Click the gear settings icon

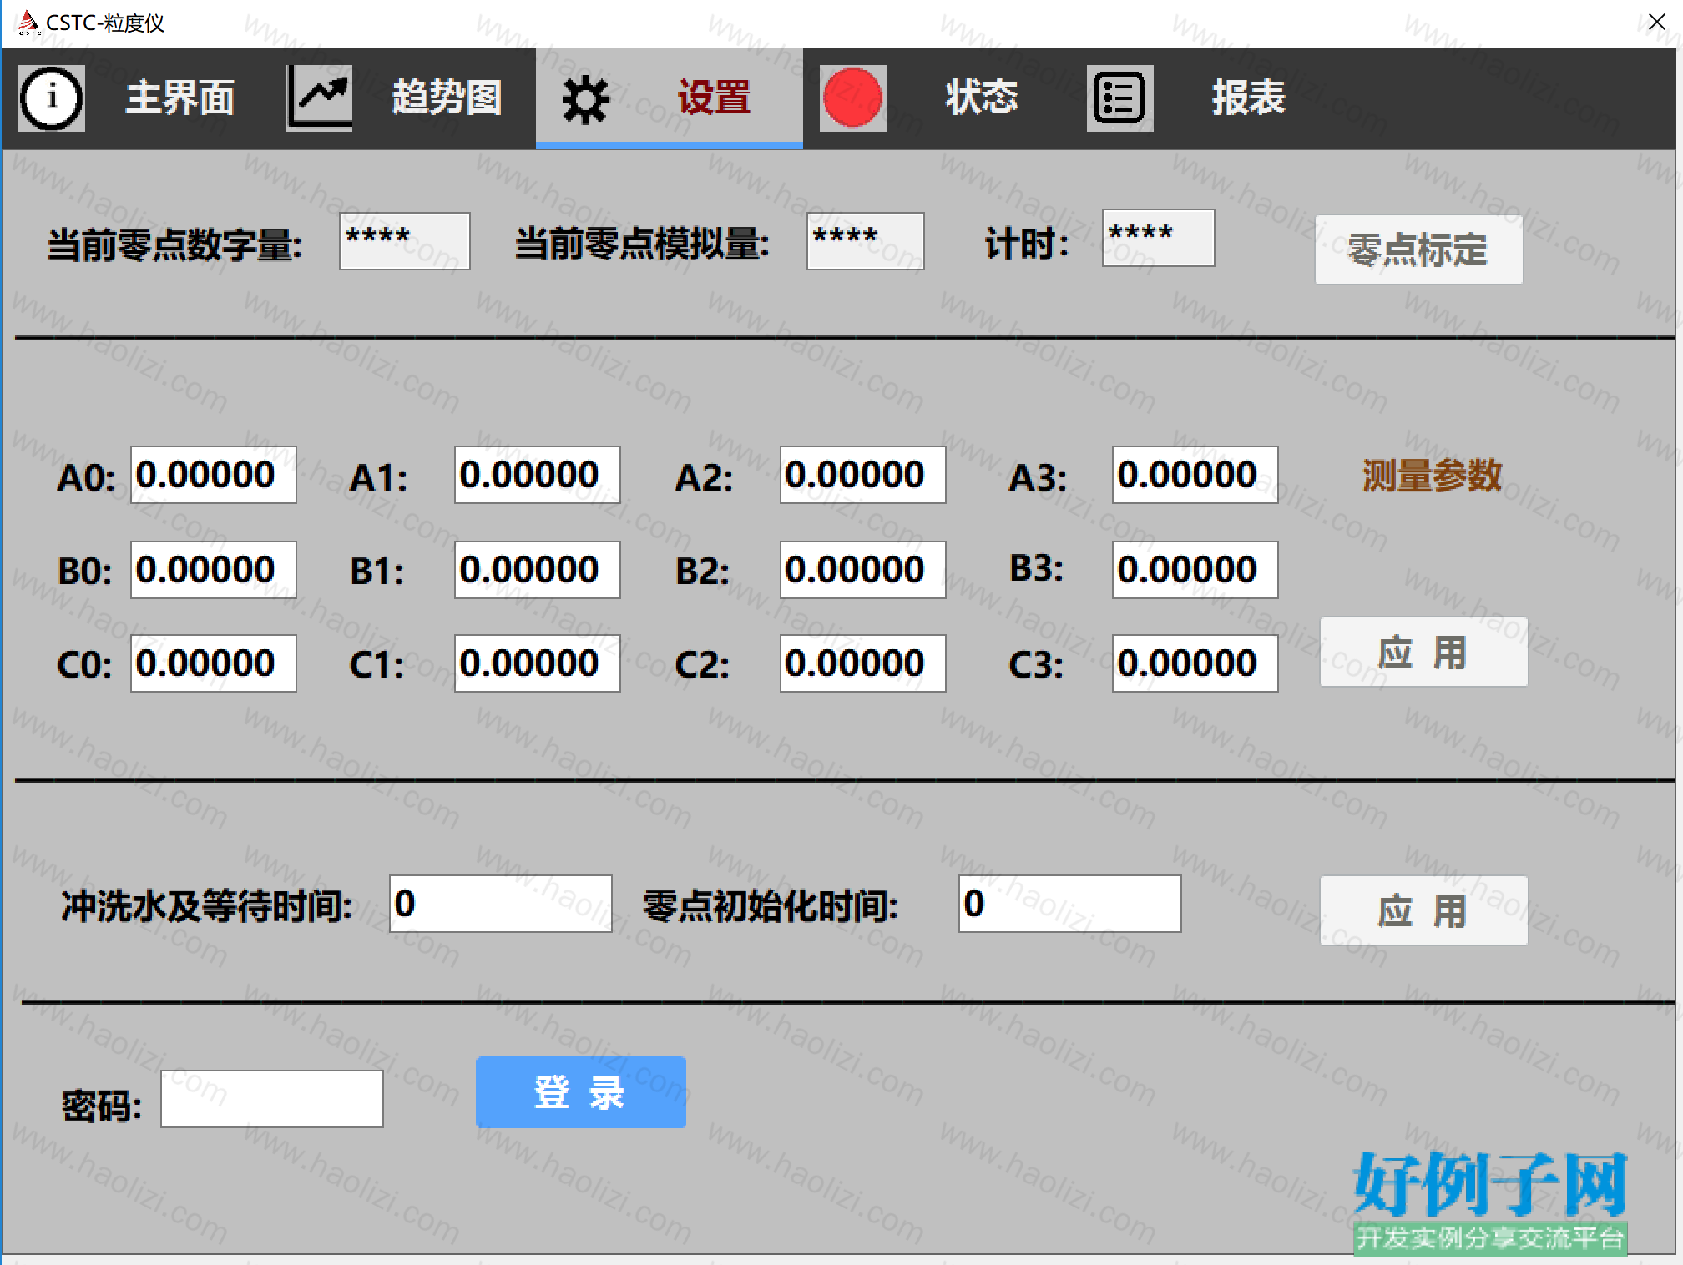click(585, 100)
